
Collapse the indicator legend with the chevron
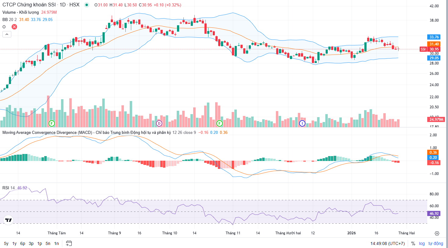[7, 34]
